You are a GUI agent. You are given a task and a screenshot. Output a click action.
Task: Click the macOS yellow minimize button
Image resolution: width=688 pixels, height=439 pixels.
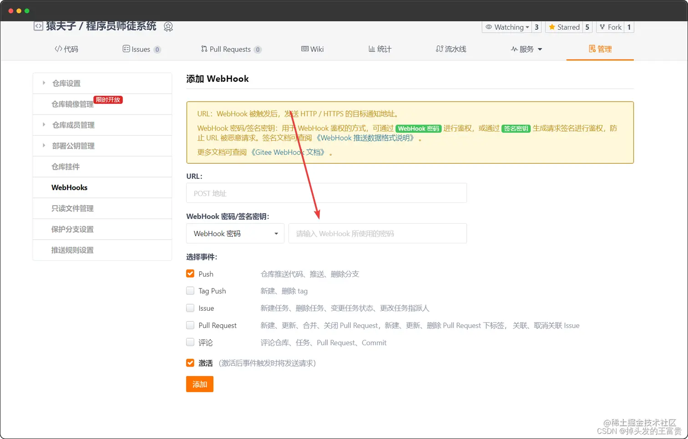(19, 11)
